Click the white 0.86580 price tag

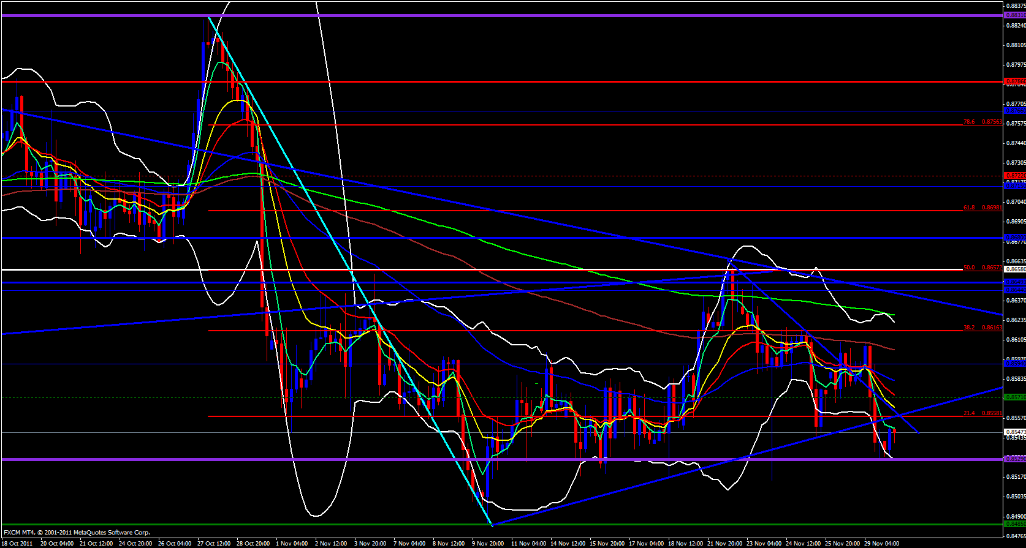pos(1014,269)
